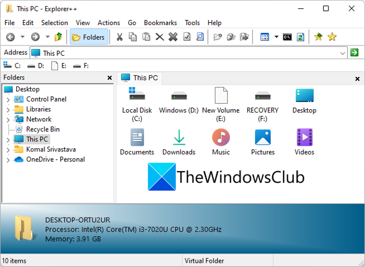The image size is (365, 267).
Task: Click the Copy To folder icon
Action: click(231, 37)
